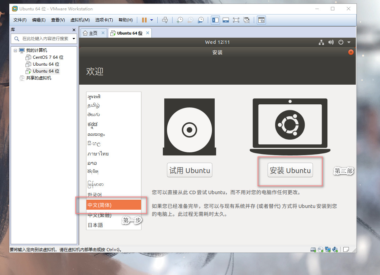Click the sound card status icon
Screen dimensions: 380x275
[x=335, y=249]
